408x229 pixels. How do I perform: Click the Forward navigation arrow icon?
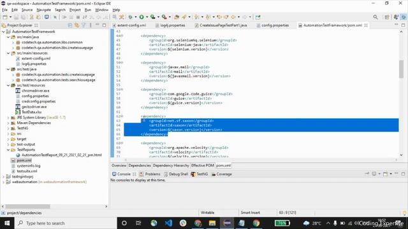[245, 17]
